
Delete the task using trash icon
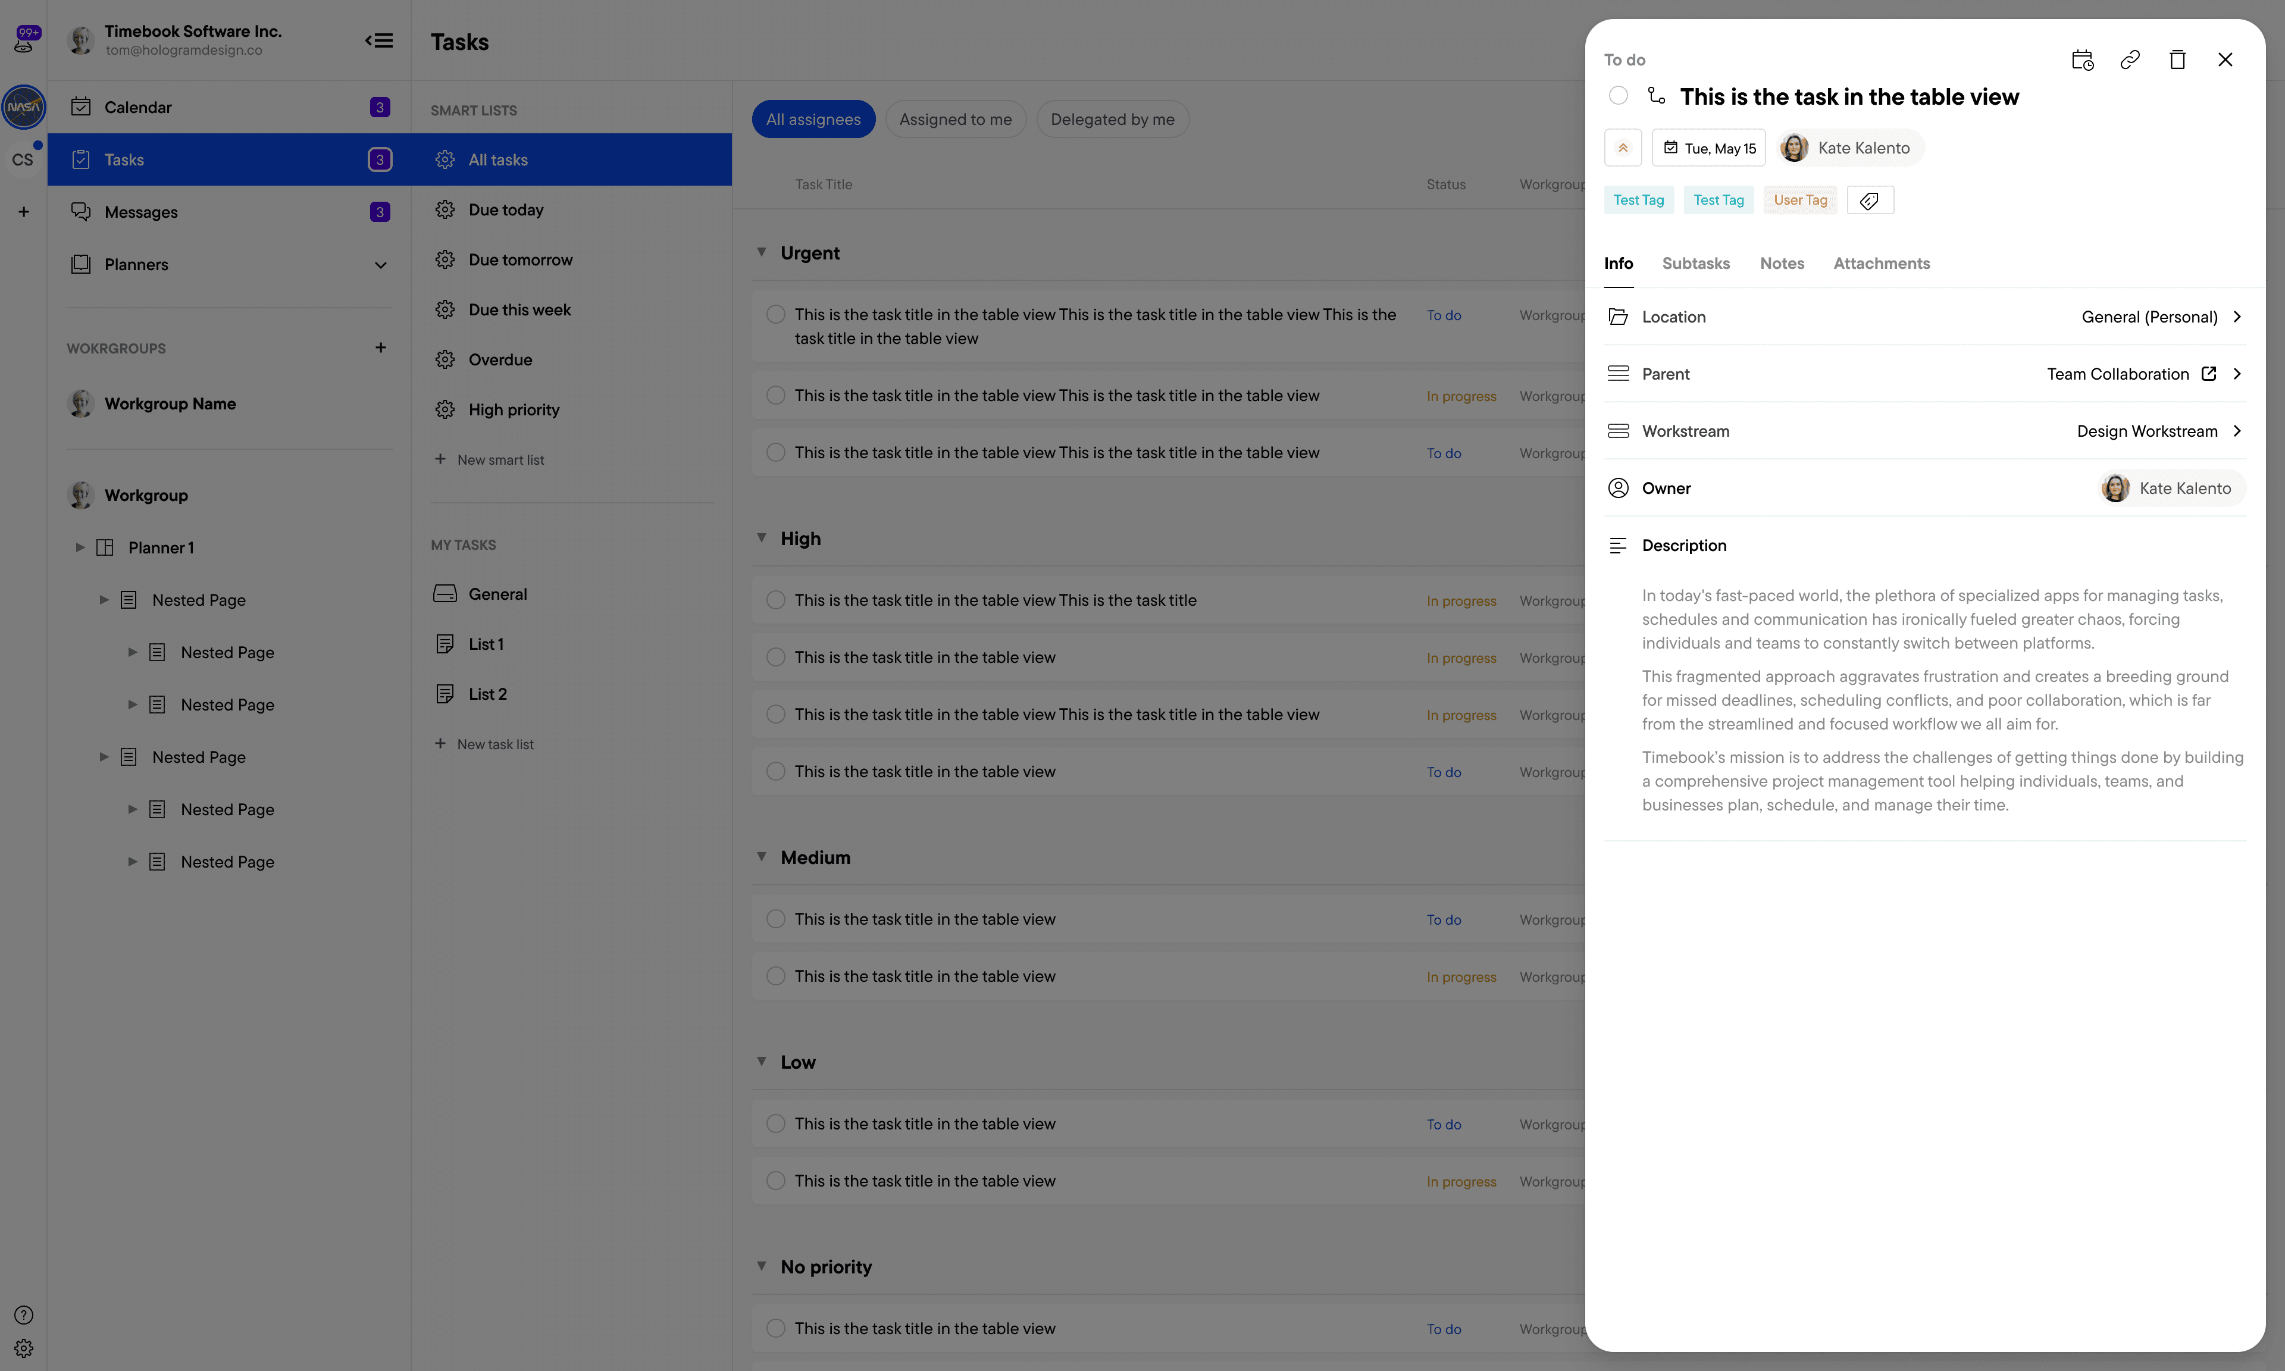click(x=2178, y=60)
